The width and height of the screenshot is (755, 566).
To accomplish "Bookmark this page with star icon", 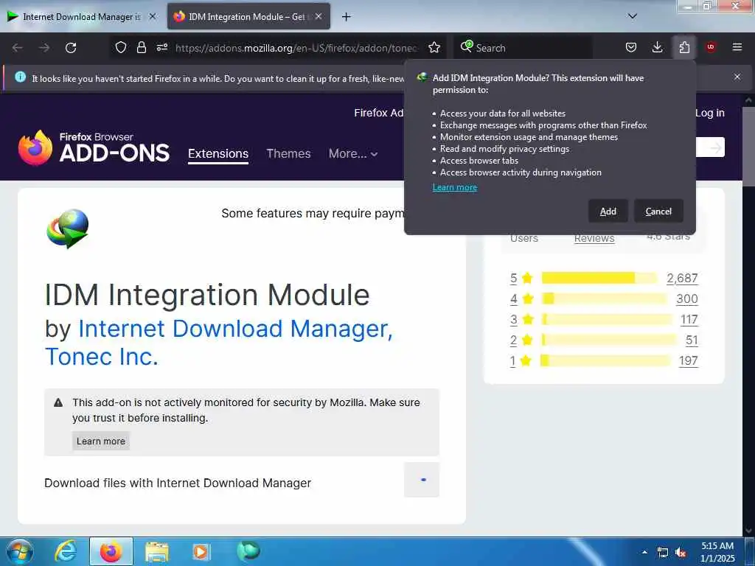I will [434, 47].
